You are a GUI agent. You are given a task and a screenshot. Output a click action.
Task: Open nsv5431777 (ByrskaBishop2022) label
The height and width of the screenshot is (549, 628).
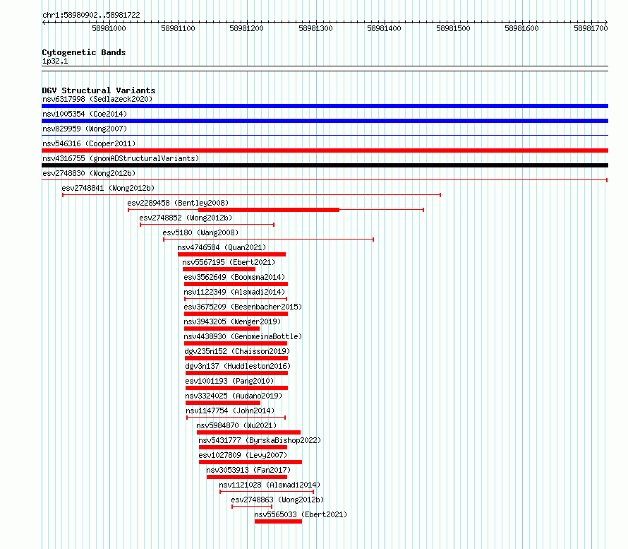coord(260,440)
